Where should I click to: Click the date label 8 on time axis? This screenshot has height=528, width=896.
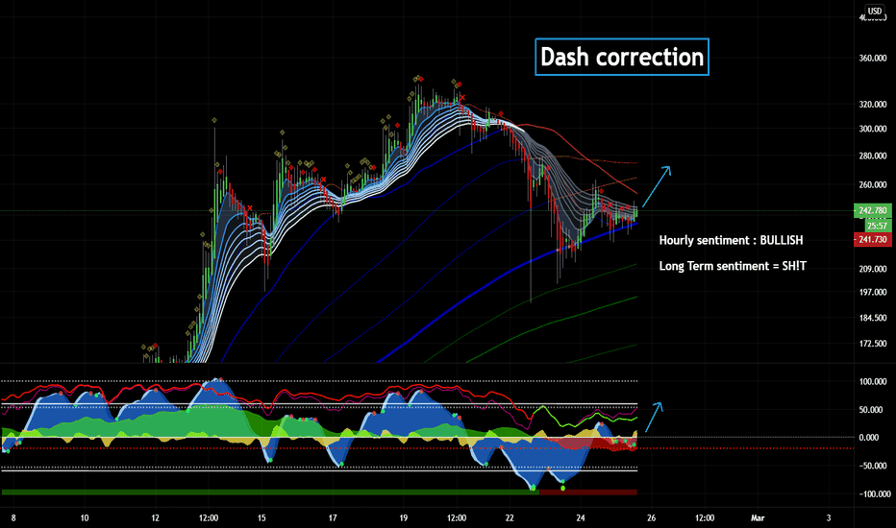coord(13,518)
